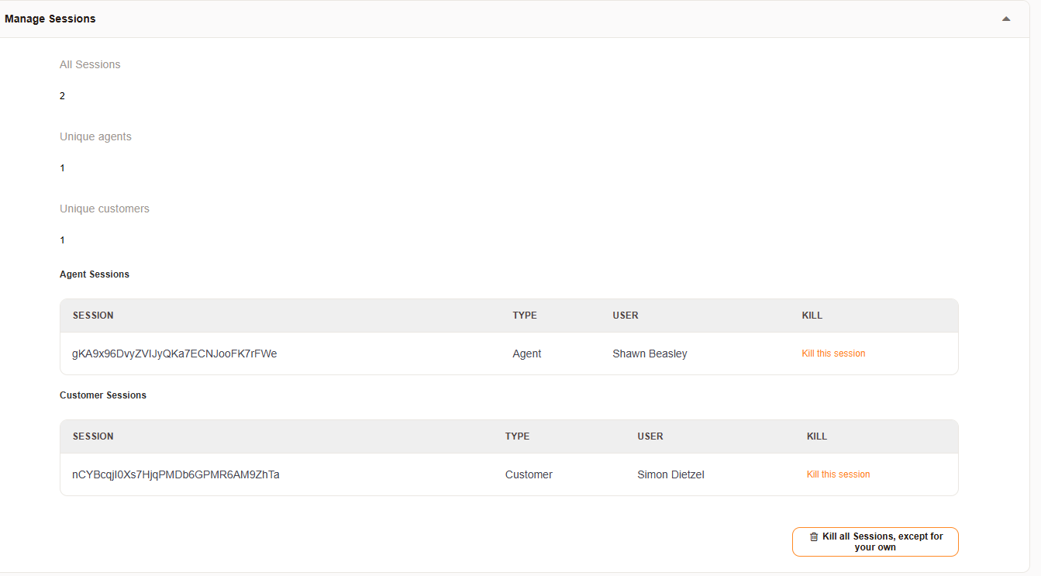The height and width of the screenshot is (576, 1041).
Task: Click the trash icon on Kill all Sessions button
Action: click(x=813, y=536)
